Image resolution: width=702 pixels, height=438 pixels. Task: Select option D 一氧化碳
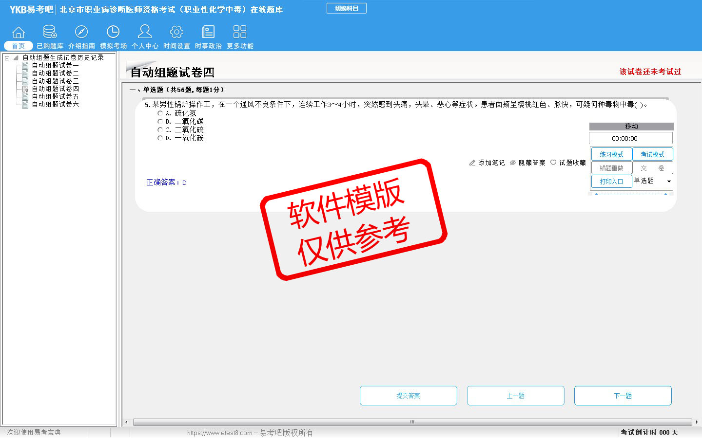click(x=160, y=138)
